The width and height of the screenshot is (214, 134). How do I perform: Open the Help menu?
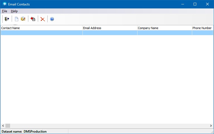[14, 11]
